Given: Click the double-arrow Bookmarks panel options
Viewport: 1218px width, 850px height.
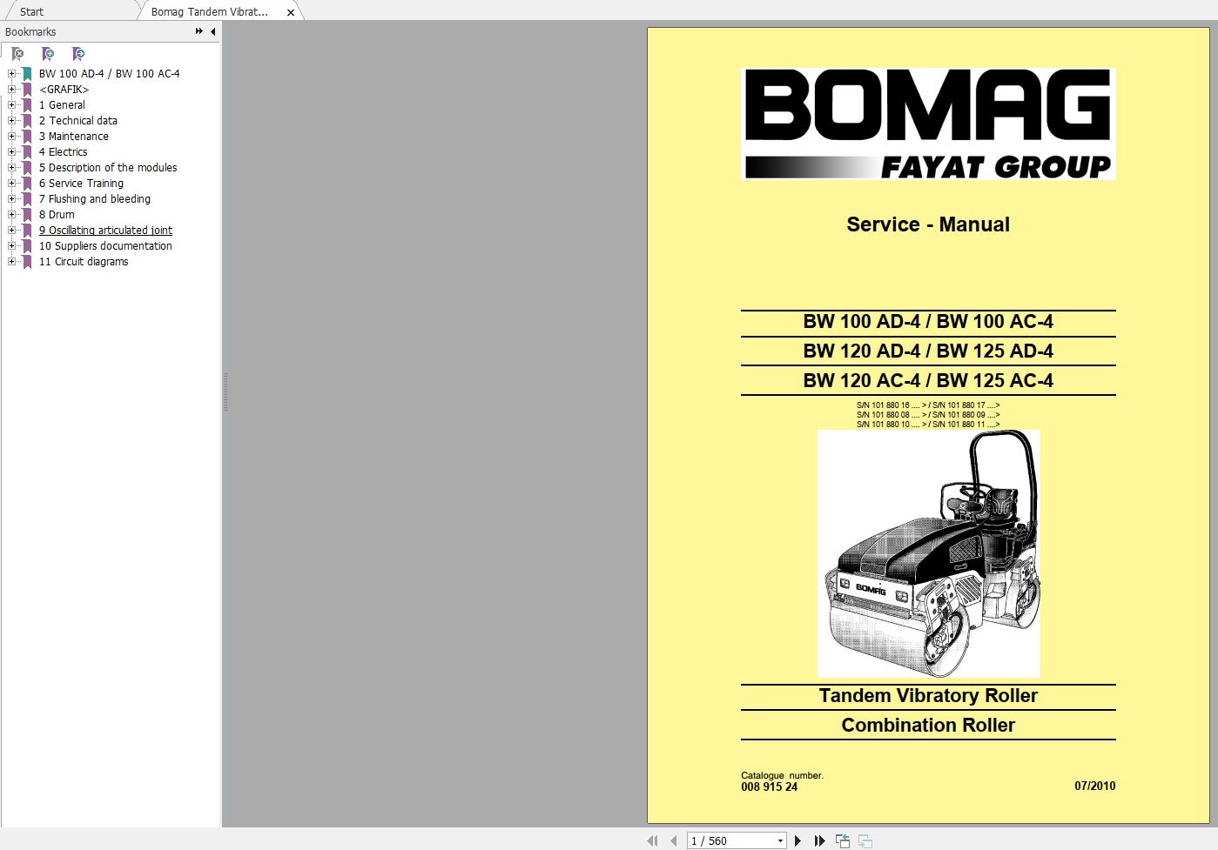Looking at the screenshot, I should [199, 31].
